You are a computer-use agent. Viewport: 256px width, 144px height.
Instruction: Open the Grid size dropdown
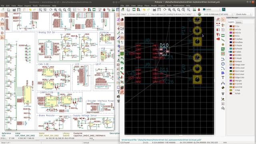218,14
